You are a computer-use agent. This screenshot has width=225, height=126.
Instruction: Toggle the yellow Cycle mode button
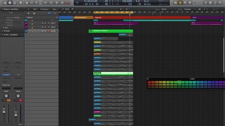180,2
